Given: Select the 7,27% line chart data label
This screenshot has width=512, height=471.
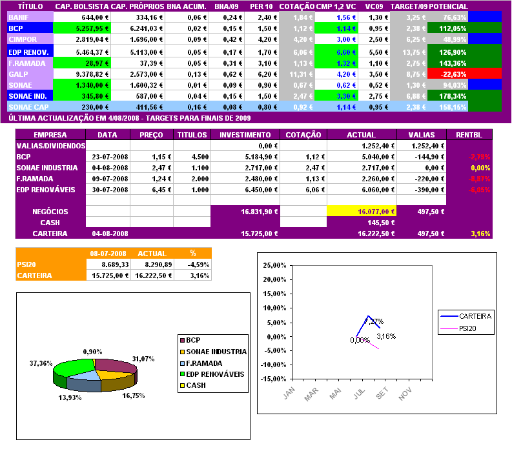Looking at the screenshot, I should coord(374,321).
